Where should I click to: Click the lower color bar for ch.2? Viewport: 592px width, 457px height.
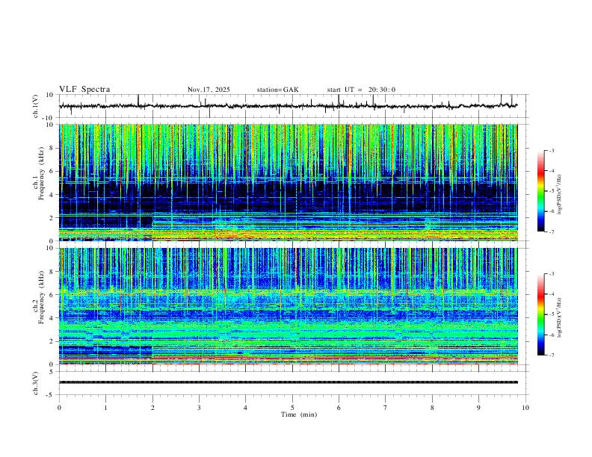[541, 314]
